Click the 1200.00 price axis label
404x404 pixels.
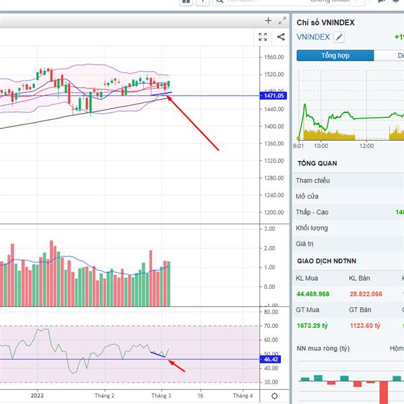point(274,213)
